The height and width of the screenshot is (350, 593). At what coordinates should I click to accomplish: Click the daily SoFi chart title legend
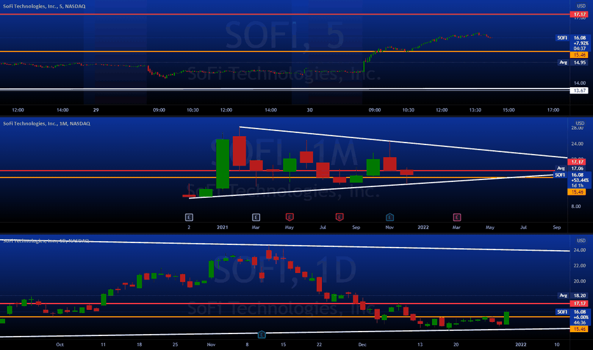pyautogui.click(x=46, y=241)
